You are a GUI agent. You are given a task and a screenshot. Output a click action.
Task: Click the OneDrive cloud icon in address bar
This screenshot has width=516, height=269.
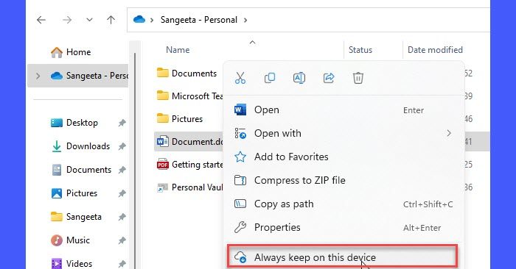(x=139, y=19)
